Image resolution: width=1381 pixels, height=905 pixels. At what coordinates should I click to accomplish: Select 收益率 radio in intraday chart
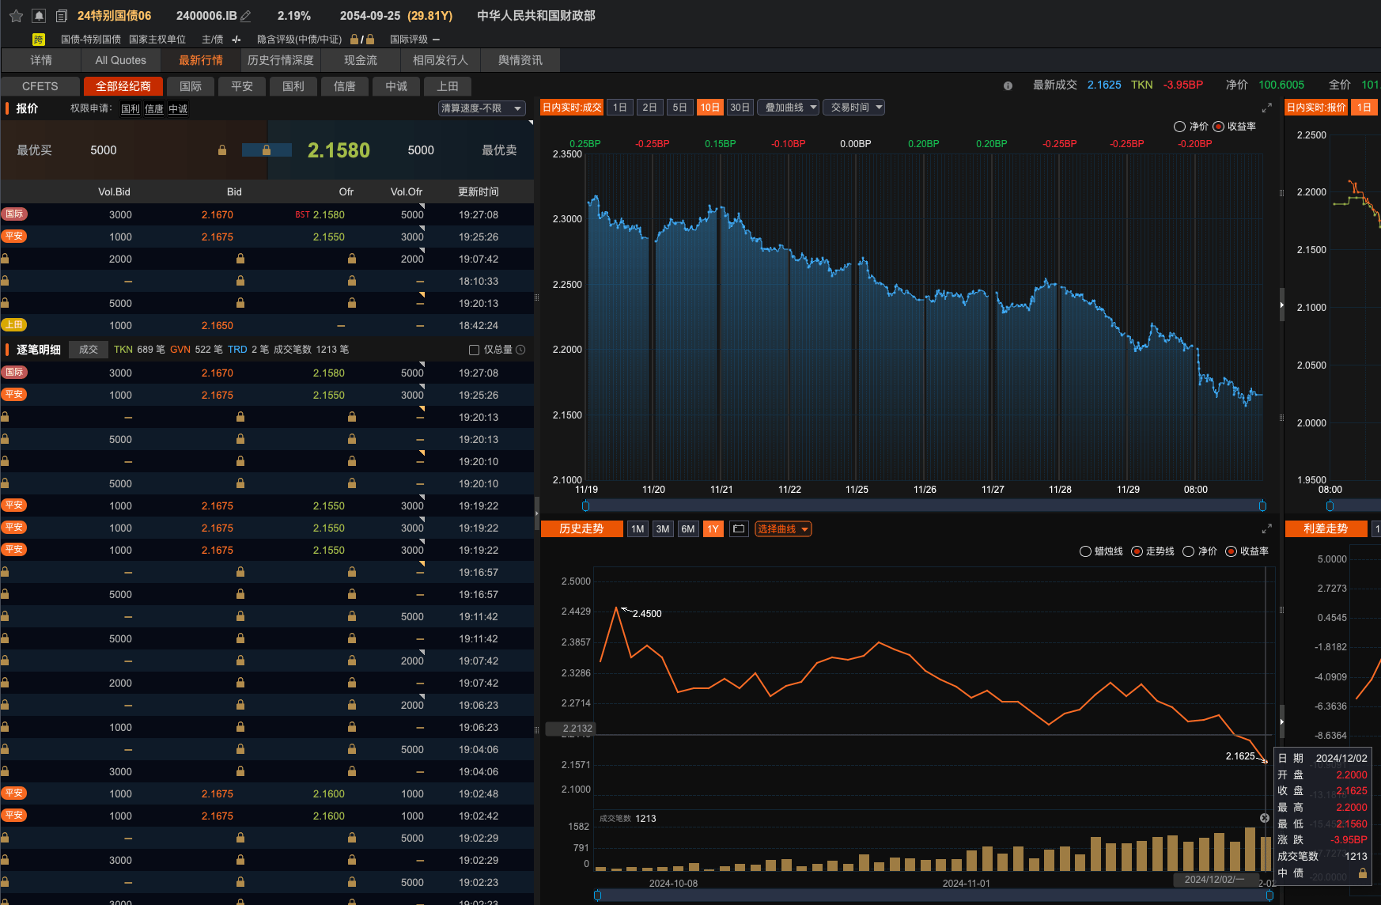tap(1218, 127)
